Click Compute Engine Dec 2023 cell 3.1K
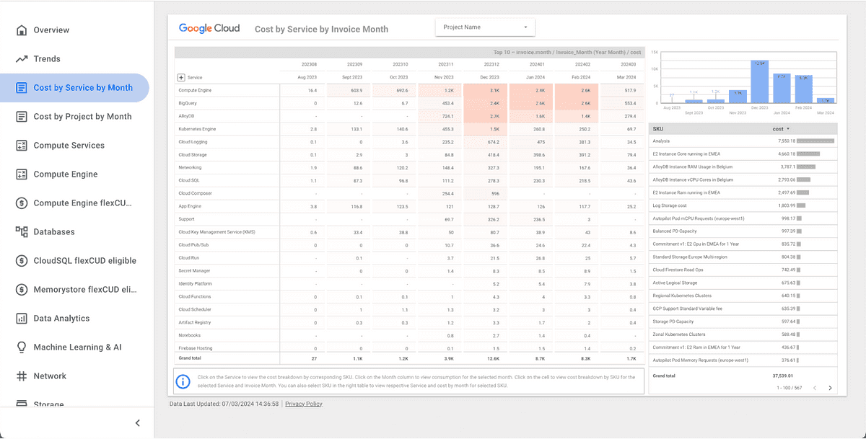Viewport: 866px width, 439px height. point(485,90)
